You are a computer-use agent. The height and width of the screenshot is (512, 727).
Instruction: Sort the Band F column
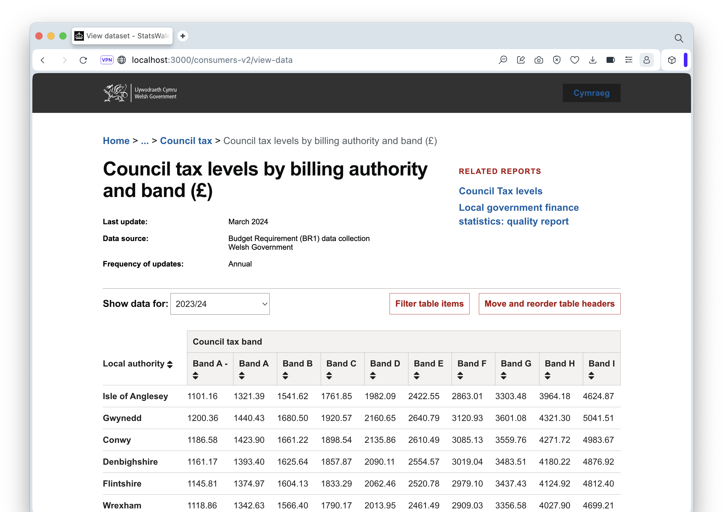tap(460, 375)
